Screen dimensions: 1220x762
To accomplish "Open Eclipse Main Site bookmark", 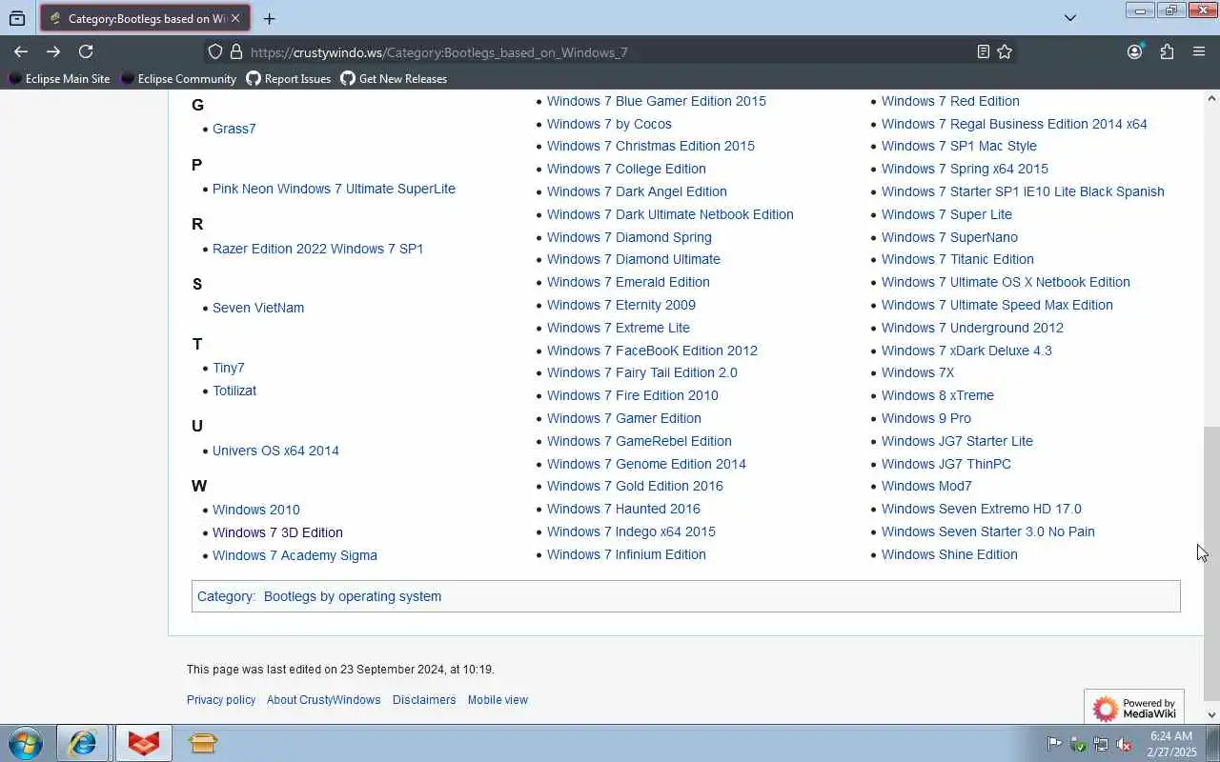I will pos(59,79).
